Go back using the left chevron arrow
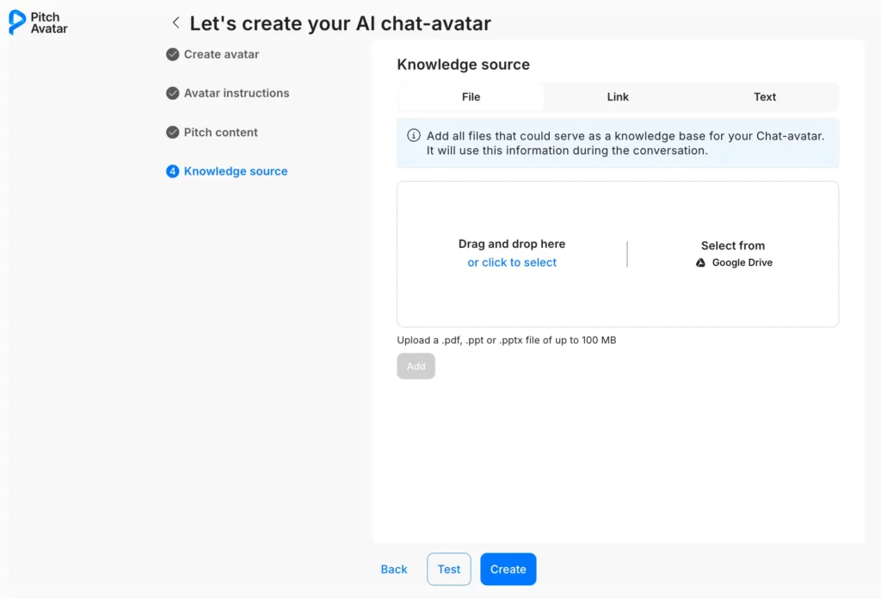 [x=176, y=23]
